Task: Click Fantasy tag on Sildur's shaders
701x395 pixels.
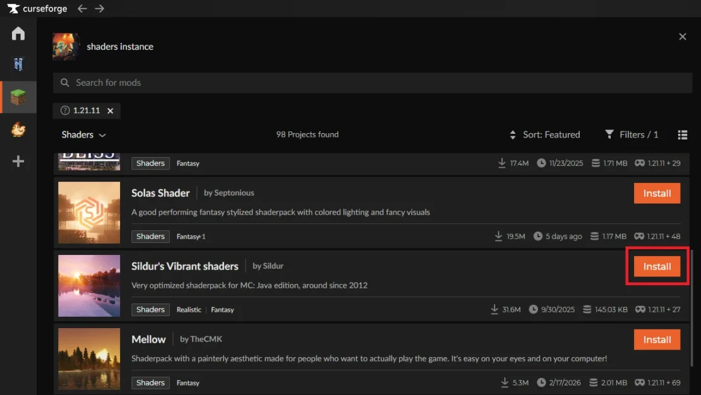Action: [x=222, y=310]
